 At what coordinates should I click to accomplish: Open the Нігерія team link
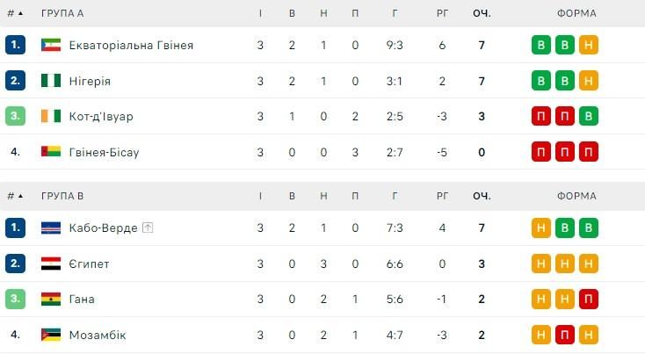coord(89,81)
